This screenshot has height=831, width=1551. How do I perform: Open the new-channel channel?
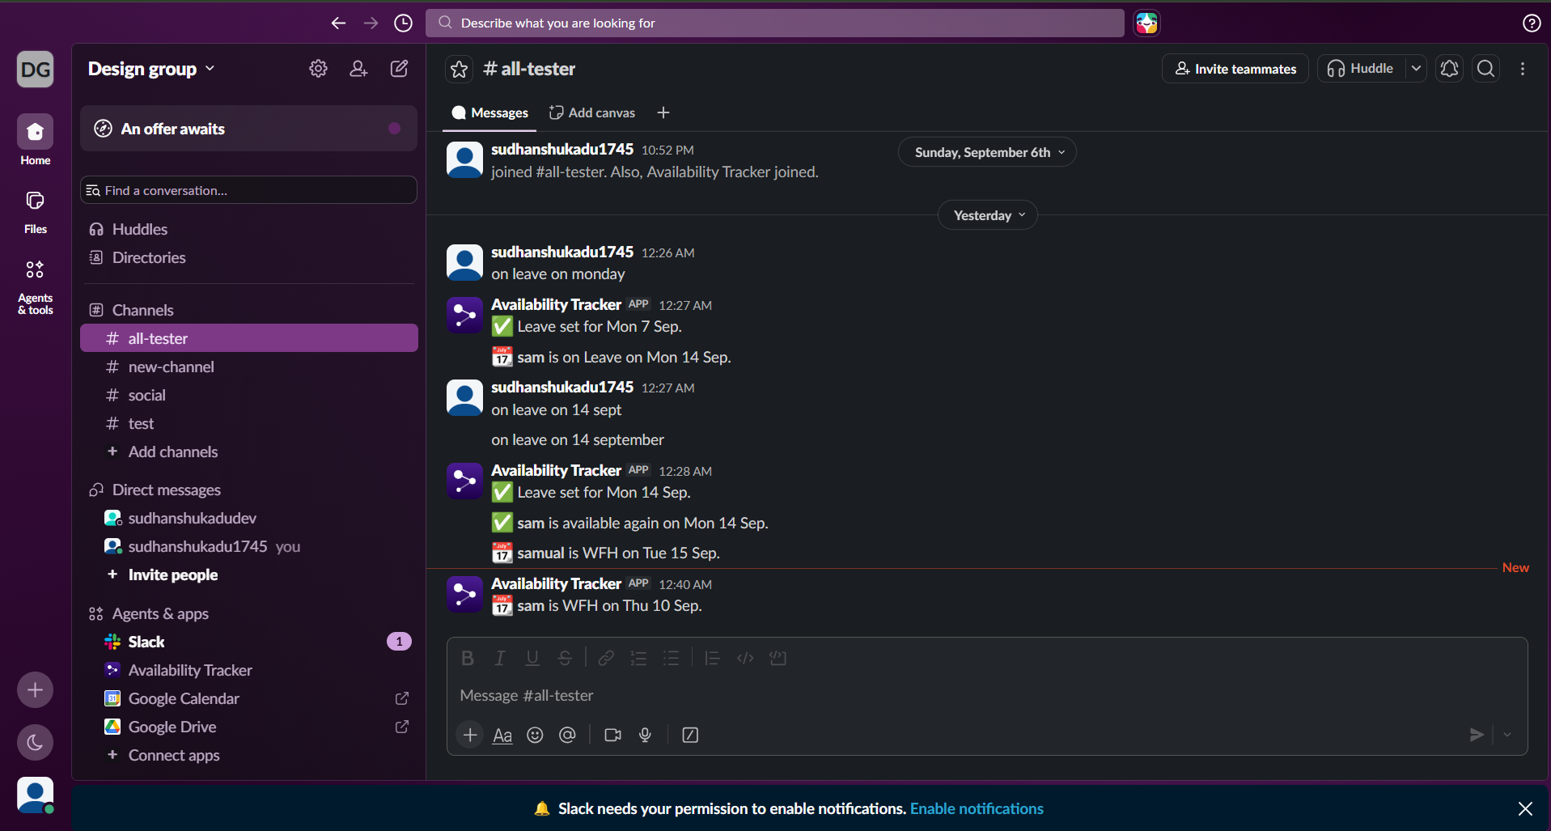pyautogui.click(x=248, y=367)
